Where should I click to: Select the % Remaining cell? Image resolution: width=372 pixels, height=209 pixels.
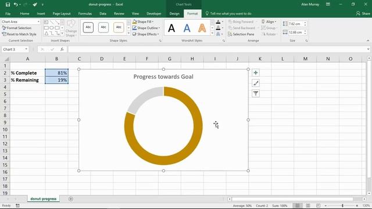[x=27, y=80]
